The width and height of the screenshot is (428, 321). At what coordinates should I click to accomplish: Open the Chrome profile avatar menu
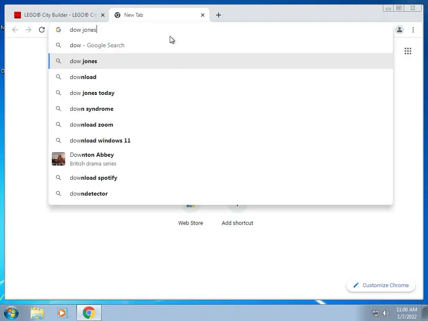pyautogui.click(x=399, y=30)
